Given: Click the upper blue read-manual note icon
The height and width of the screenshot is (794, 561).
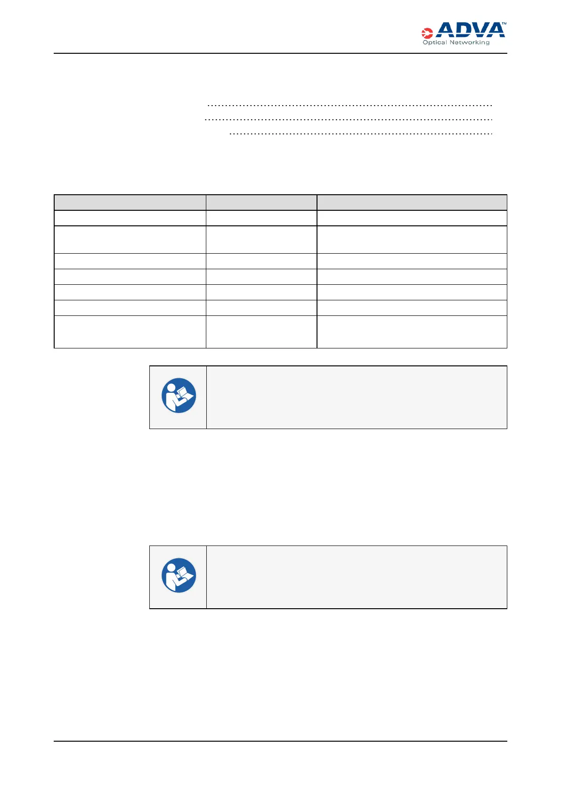Looking at the screenshot, I should 179,396.
